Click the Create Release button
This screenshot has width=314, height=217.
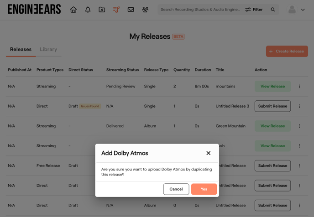coord(287,51)
